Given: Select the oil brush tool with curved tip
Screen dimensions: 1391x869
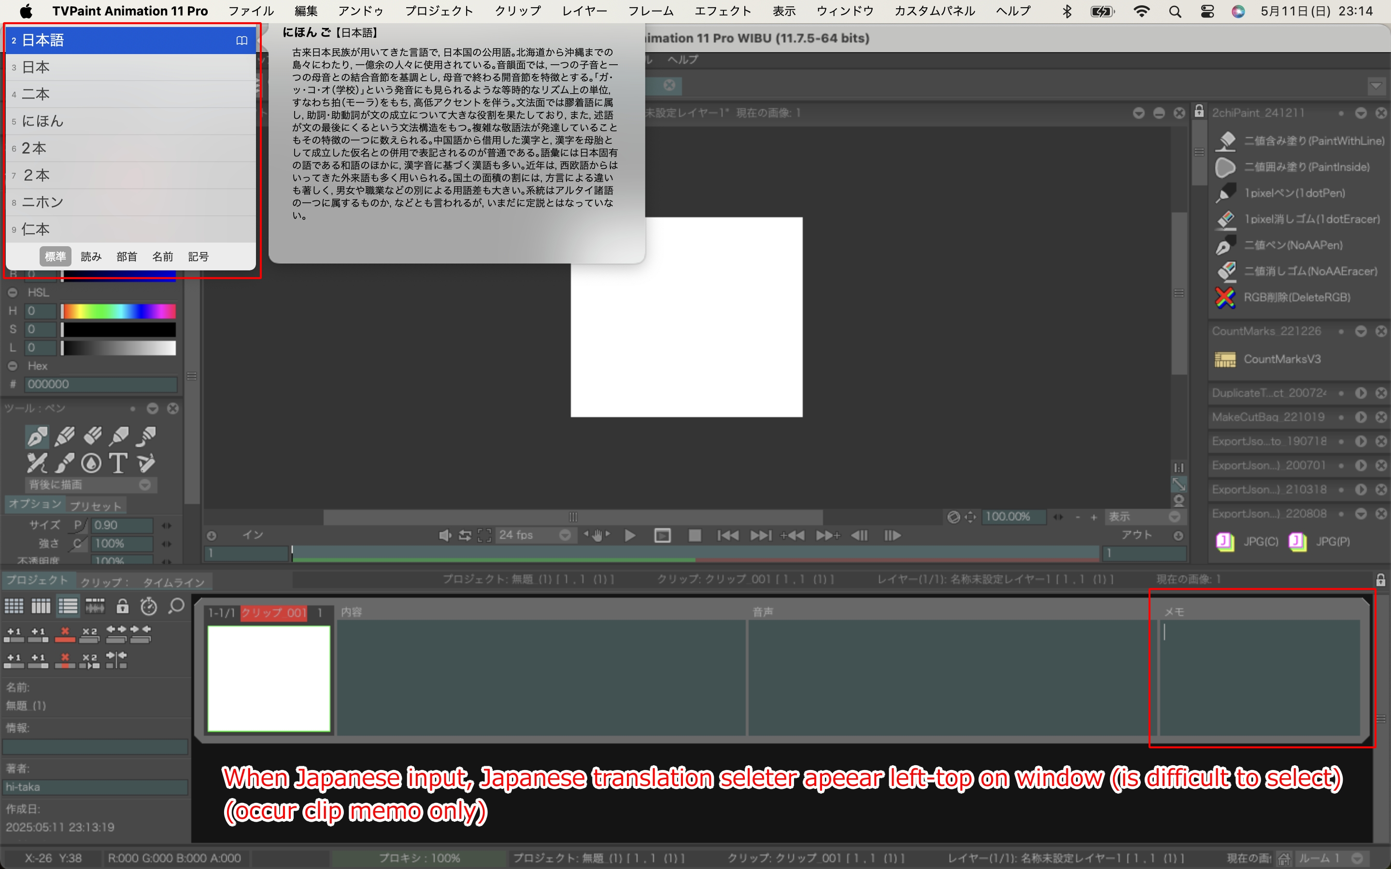Looking at the screenshot, I should click(x=146, y=436).
